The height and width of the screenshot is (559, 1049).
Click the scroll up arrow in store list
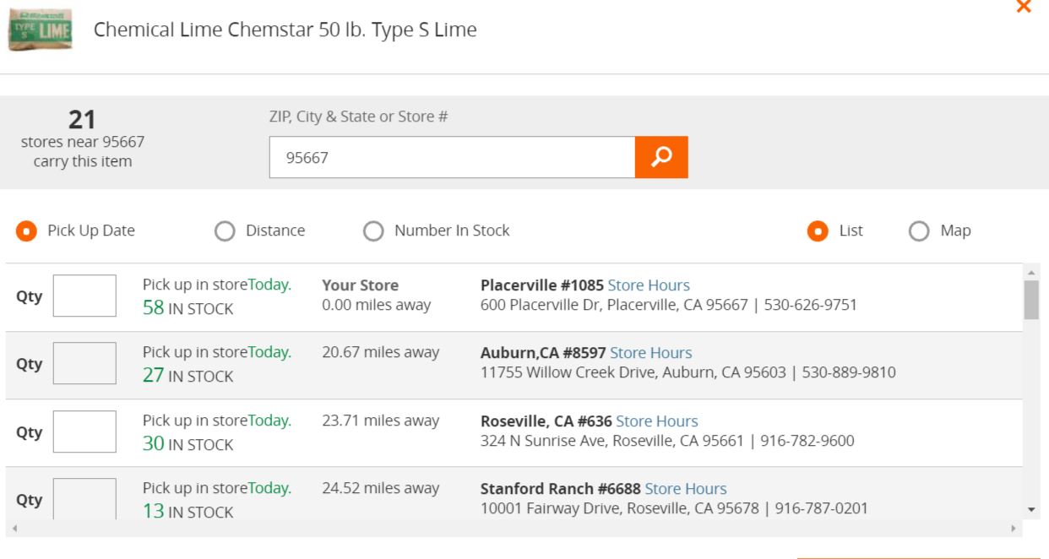pyautogui.click(x=1031, y=273)
